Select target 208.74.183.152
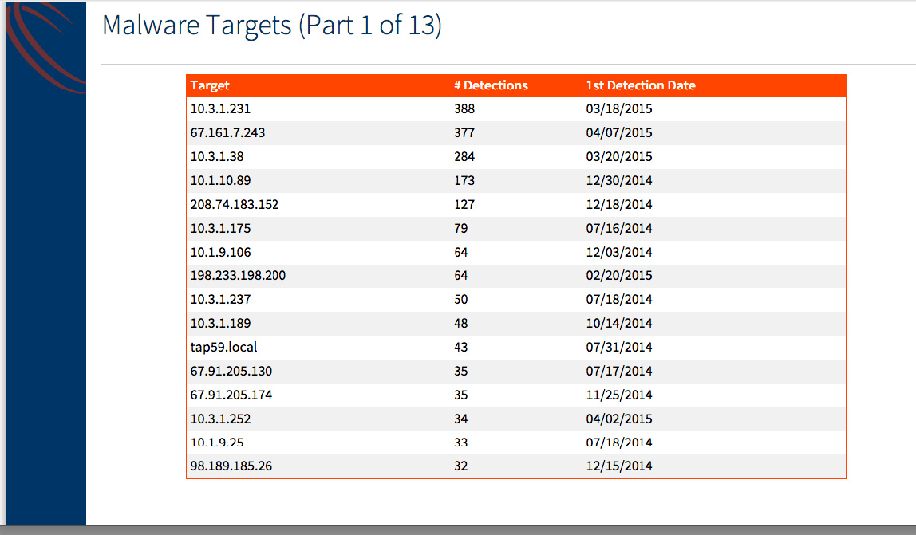The height and width of the screenshot is (535, 916). point(235,204)
